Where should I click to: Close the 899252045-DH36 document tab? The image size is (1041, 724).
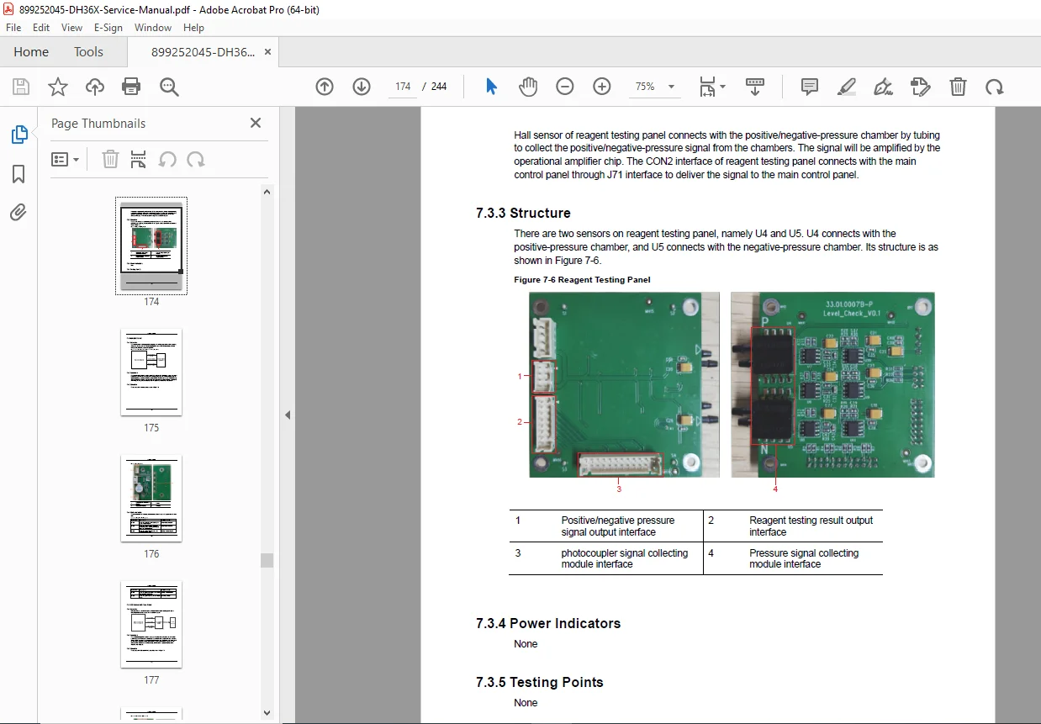(267, 52)
